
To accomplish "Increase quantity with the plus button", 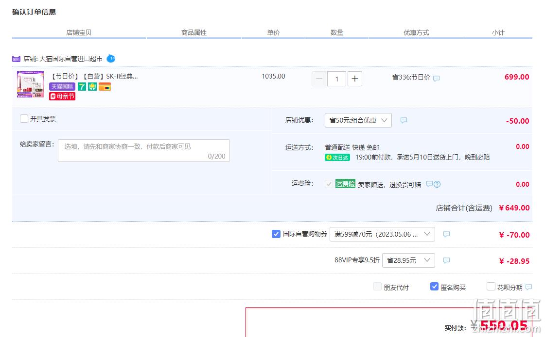I will (354, 79).
